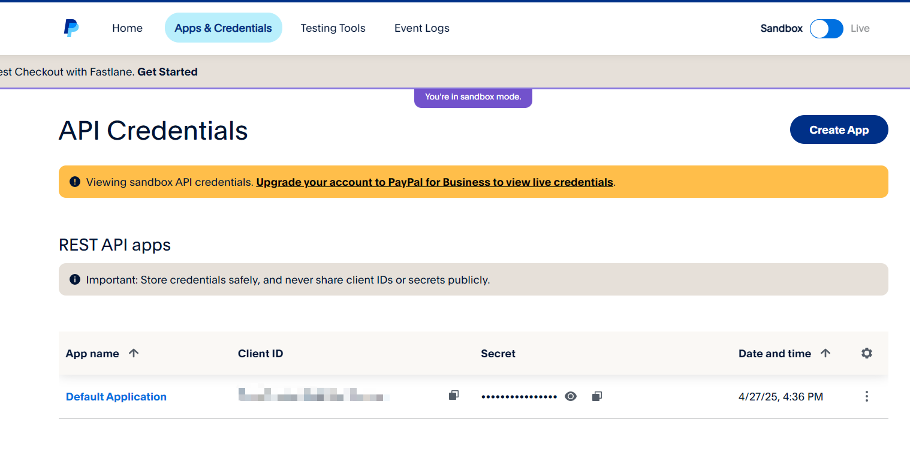The height and width of the screenshot is (452, 910).
Task: Open the Default Application details
Action: 116,396
